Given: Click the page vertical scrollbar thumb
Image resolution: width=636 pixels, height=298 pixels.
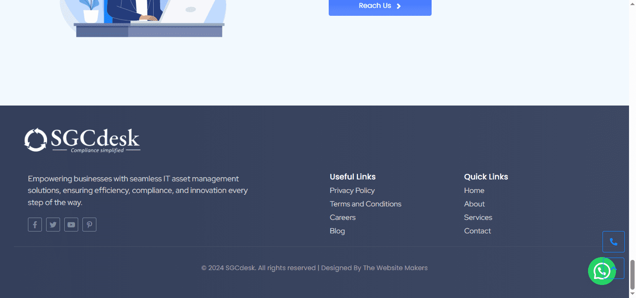Looking at the screenshot, I should pos(632,274).
